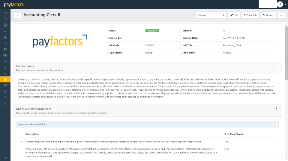The width and height of the screenshot is (288, 161).
Task: Click the 10% time spent value
Action: tap(226, 142)
